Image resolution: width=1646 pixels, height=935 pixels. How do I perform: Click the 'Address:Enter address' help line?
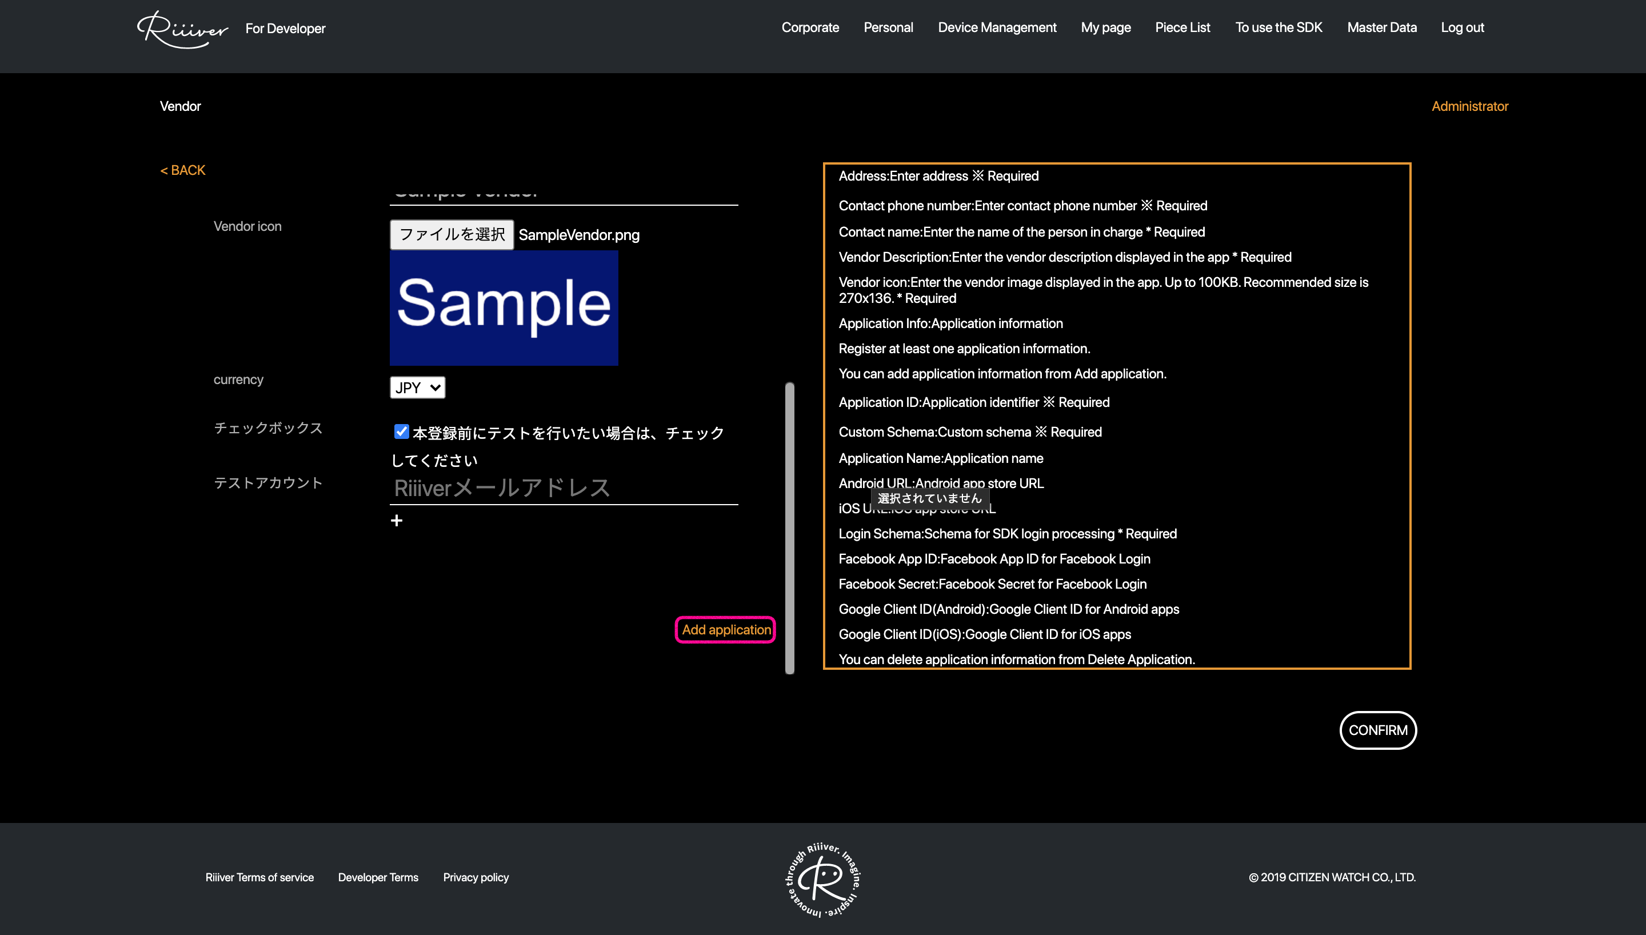click(938, 176)
